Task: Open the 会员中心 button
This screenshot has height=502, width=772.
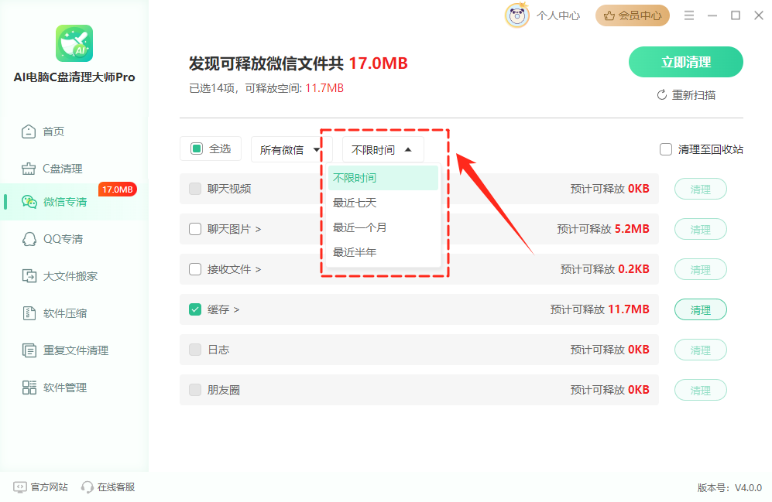Action: 632,15
